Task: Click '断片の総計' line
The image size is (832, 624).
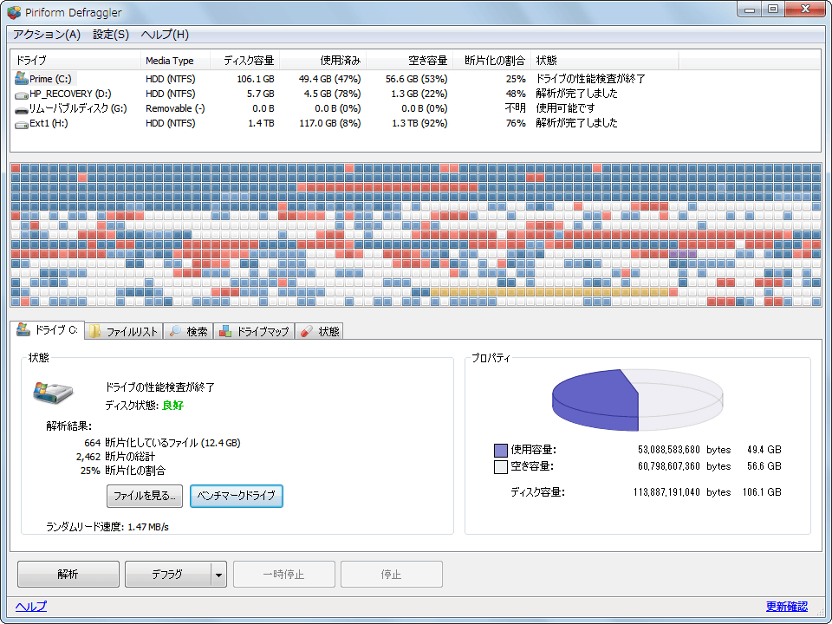Action: (x=130, y=457)
